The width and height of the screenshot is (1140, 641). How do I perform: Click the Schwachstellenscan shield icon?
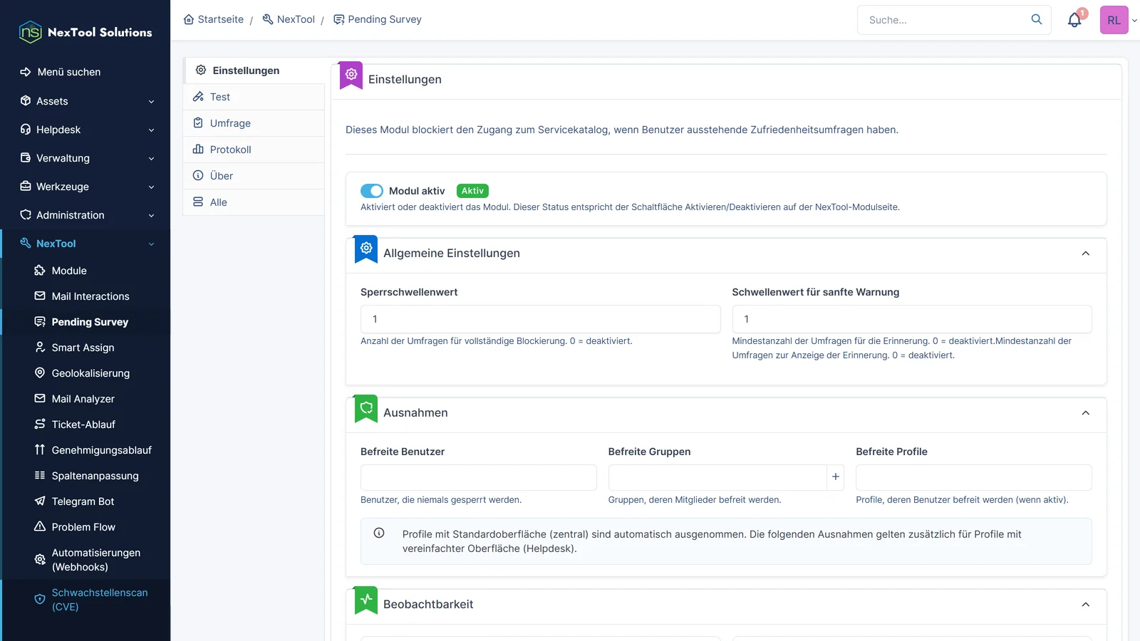pyautogui.click(x=40, y=600)
